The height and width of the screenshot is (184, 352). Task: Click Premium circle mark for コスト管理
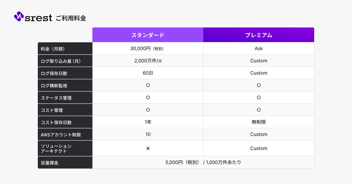pos(259,110)
